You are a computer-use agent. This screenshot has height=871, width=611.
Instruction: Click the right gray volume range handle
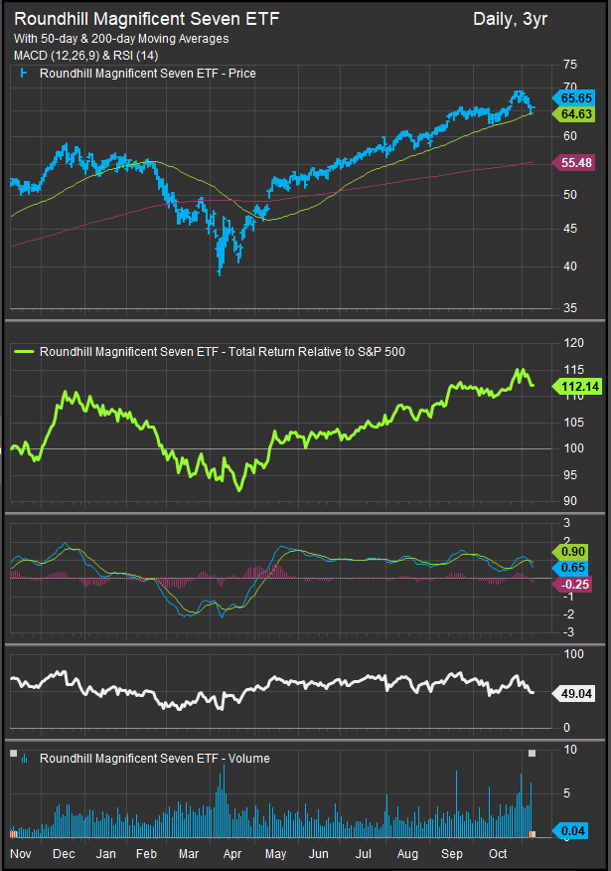tap(533, 754)
